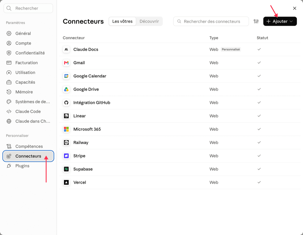This screenshot has height=235, width=303.
Task: Open the Compétences section label
Action: (29, 146)
